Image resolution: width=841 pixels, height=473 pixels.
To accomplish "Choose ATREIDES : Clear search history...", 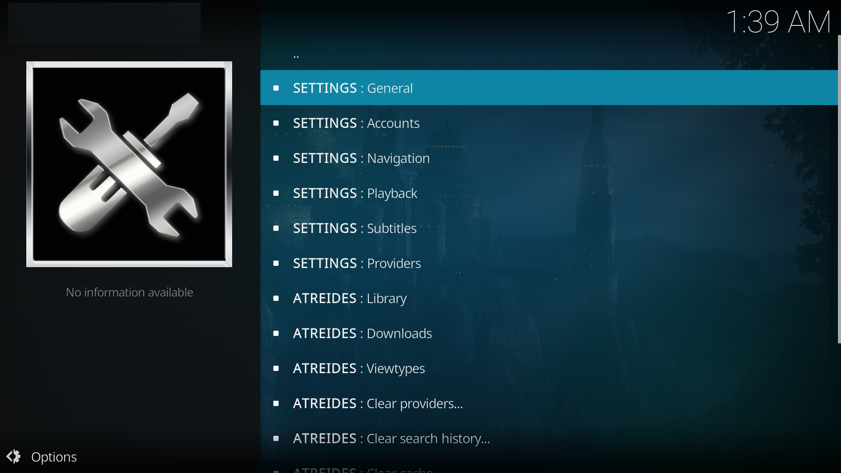I will tap(549, 438).
